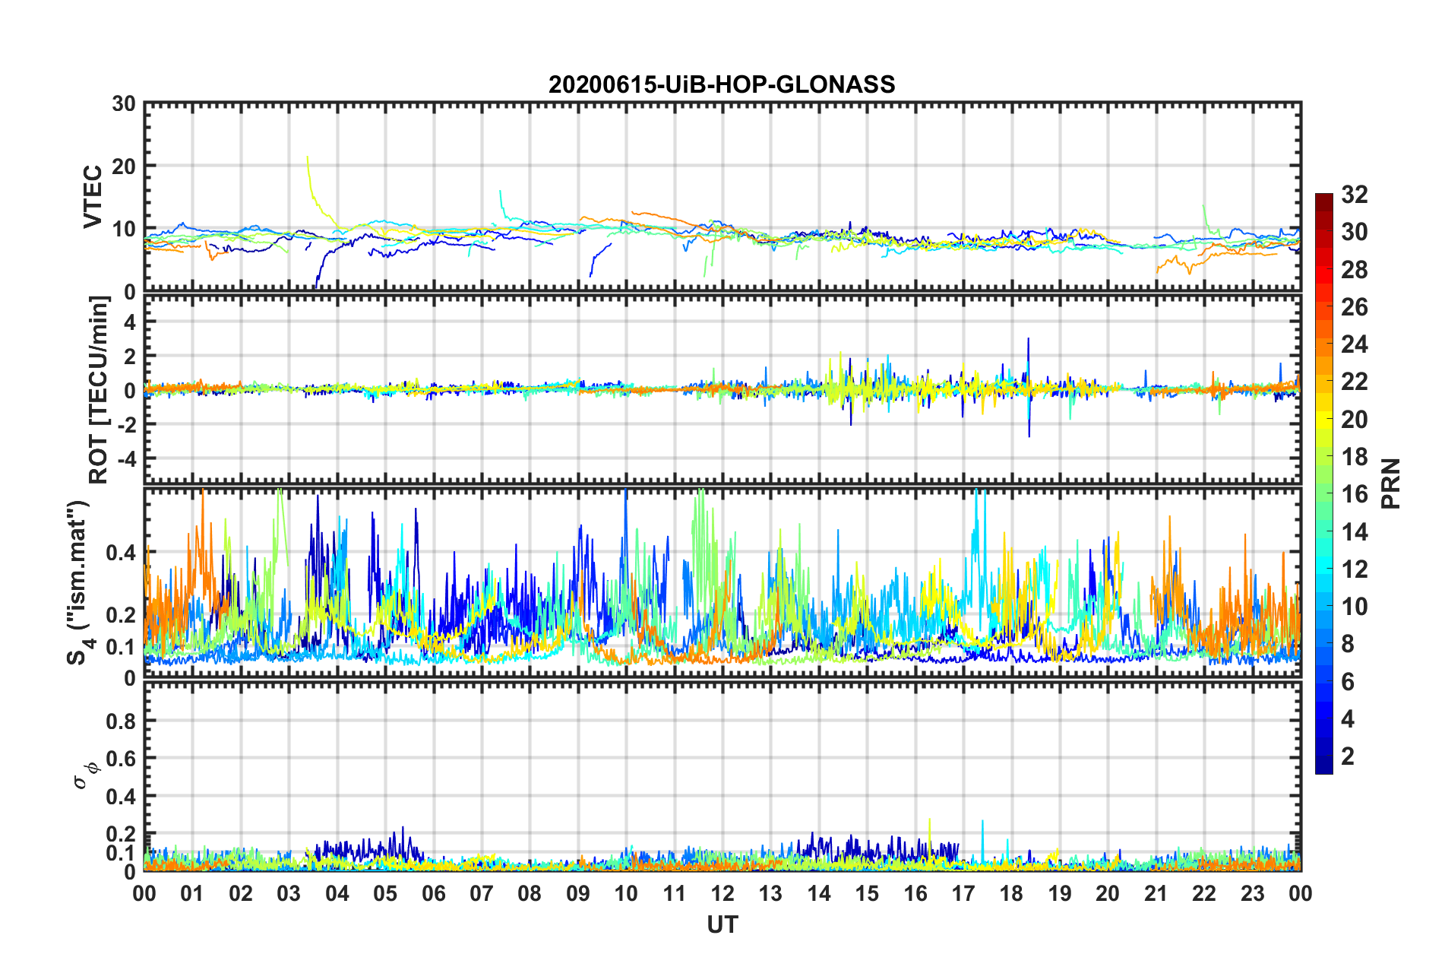The height and width of the screenshot is (967, 1445).
Task: Click the sigma-phi y-axis label
Action: (x=86, y=775)
